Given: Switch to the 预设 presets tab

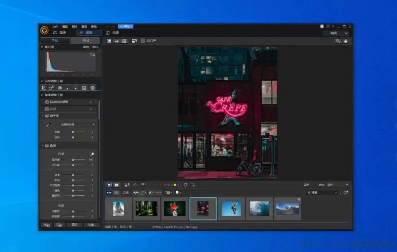Looking at the screenshot, I should (x=85, y=40).
